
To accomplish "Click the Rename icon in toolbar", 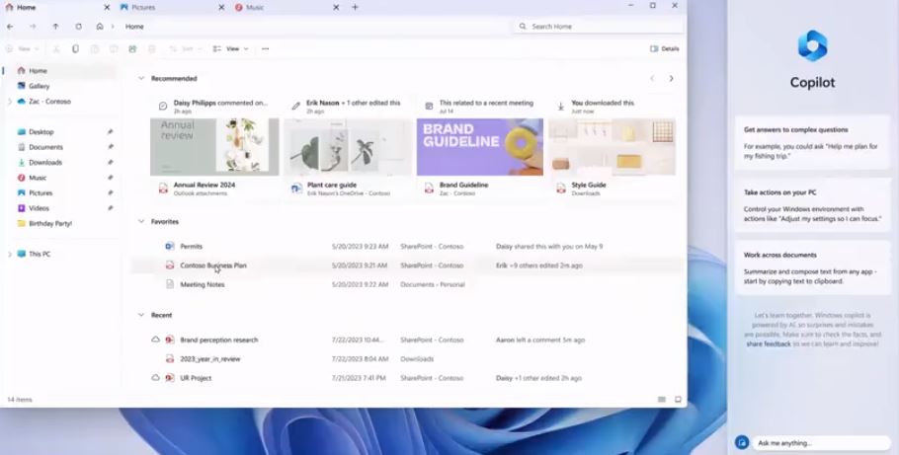I will coord(114,48).
